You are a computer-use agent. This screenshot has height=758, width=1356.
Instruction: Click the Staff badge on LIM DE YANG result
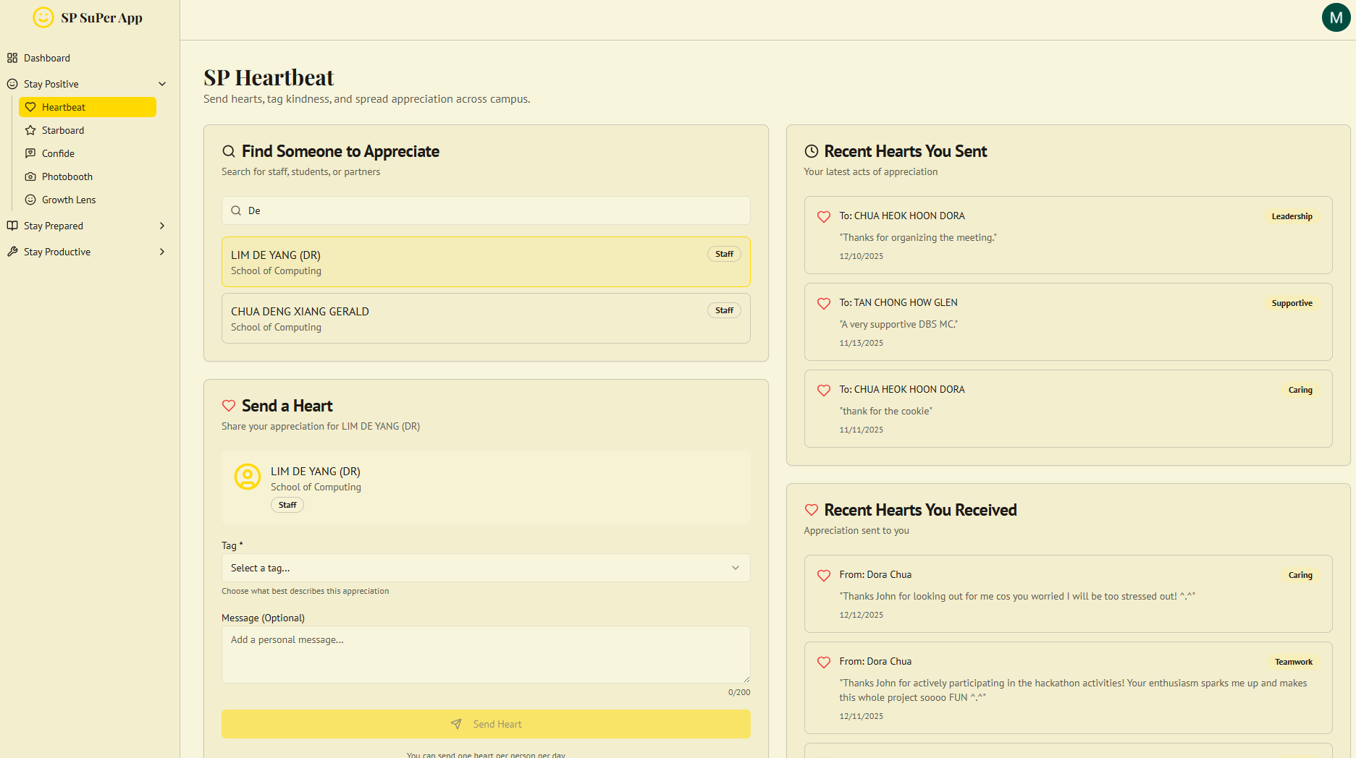pyautogui.click(x=724, y=254)
